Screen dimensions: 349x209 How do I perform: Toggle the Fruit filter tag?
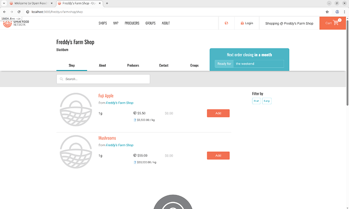click(256, 101)
